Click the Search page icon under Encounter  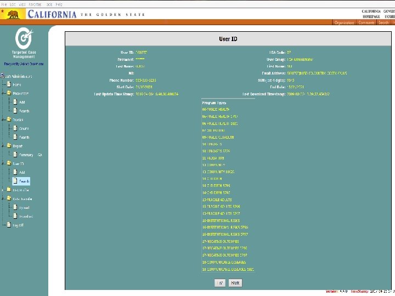tap(15, 111)
